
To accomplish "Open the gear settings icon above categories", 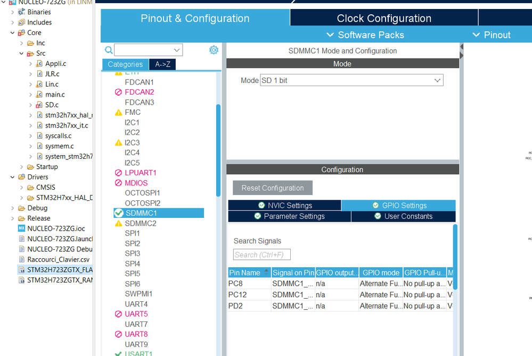I will tap(214, 50).
